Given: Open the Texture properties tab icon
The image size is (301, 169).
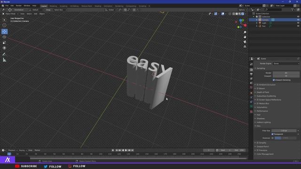Looking at the screenshot, I should point(251,112).
